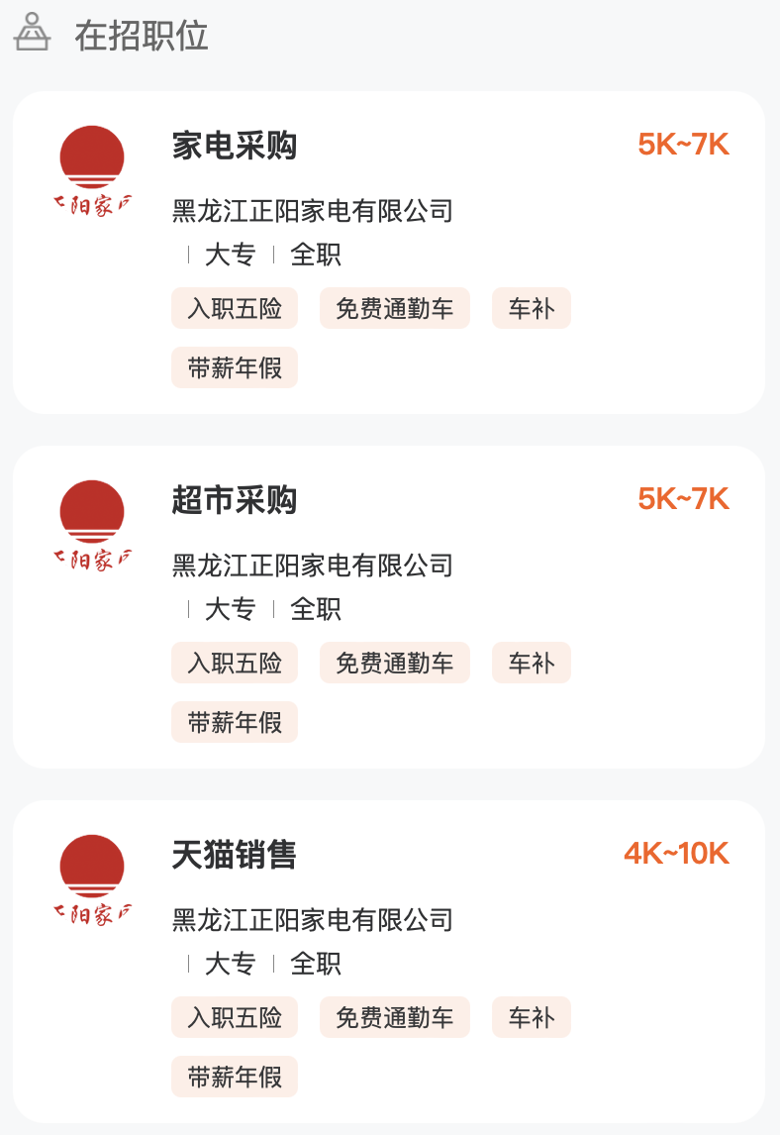Image resolution: width=780 pixels, height=1135 pixels.
Task: Select 免费通勤车 tag on 家电采购 card
Action: click(x=394, y=309)
